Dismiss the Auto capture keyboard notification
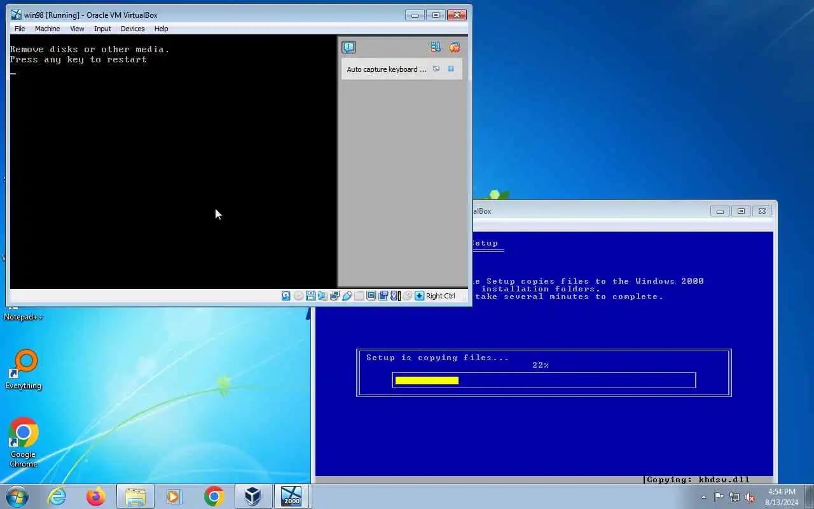The image size is (814, 509). (451, 69)
